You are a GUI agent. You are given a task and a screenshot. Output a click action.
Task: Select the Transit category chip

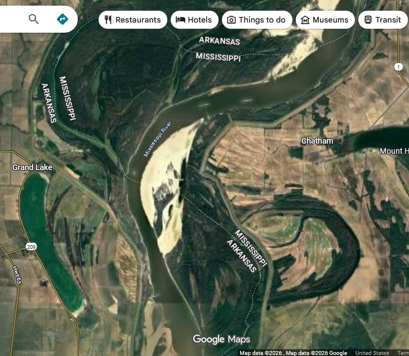[x=383, y=20]
